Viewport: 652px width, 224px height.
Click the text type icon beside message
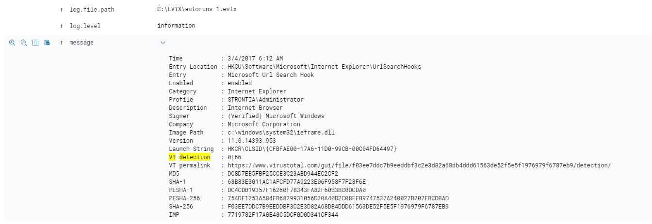[62, 43]
